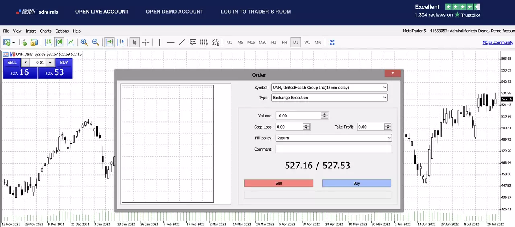Select the text label tool

(193, 42)
